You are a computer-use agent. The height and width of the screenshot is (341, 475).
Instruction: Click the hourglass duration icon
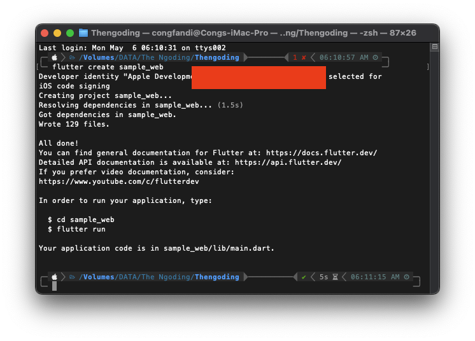335,277
